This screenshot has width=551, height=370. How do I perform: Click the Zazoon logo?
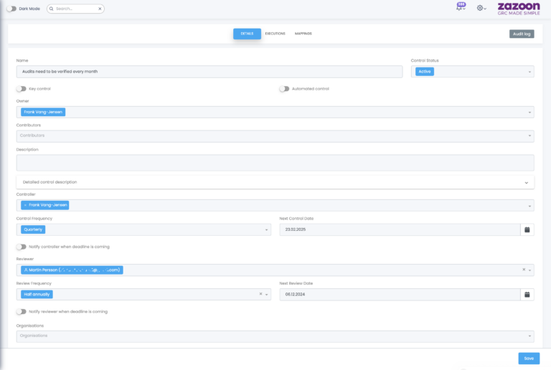(518, 9)
